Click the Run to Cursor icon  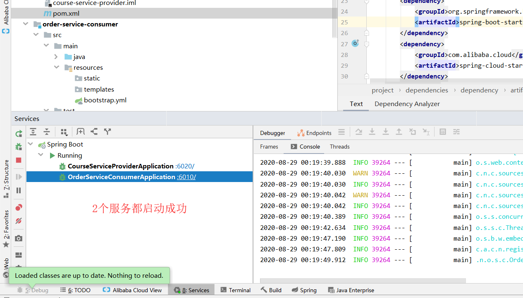426,132
